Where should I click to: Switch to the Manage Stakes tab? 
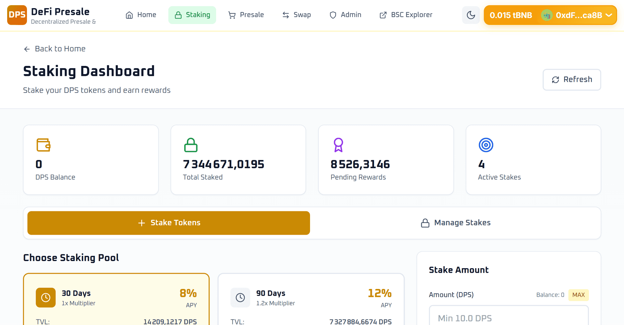455,223
